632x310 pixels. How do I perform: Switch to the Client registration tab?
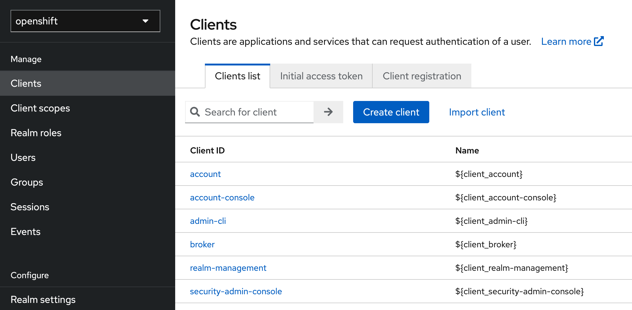click(422, 76)
